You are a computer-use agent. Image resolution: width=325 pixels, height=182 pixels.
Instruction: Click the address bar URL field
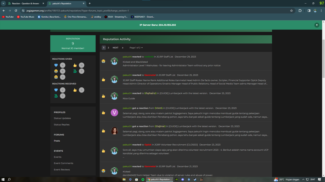click(155, 11)
